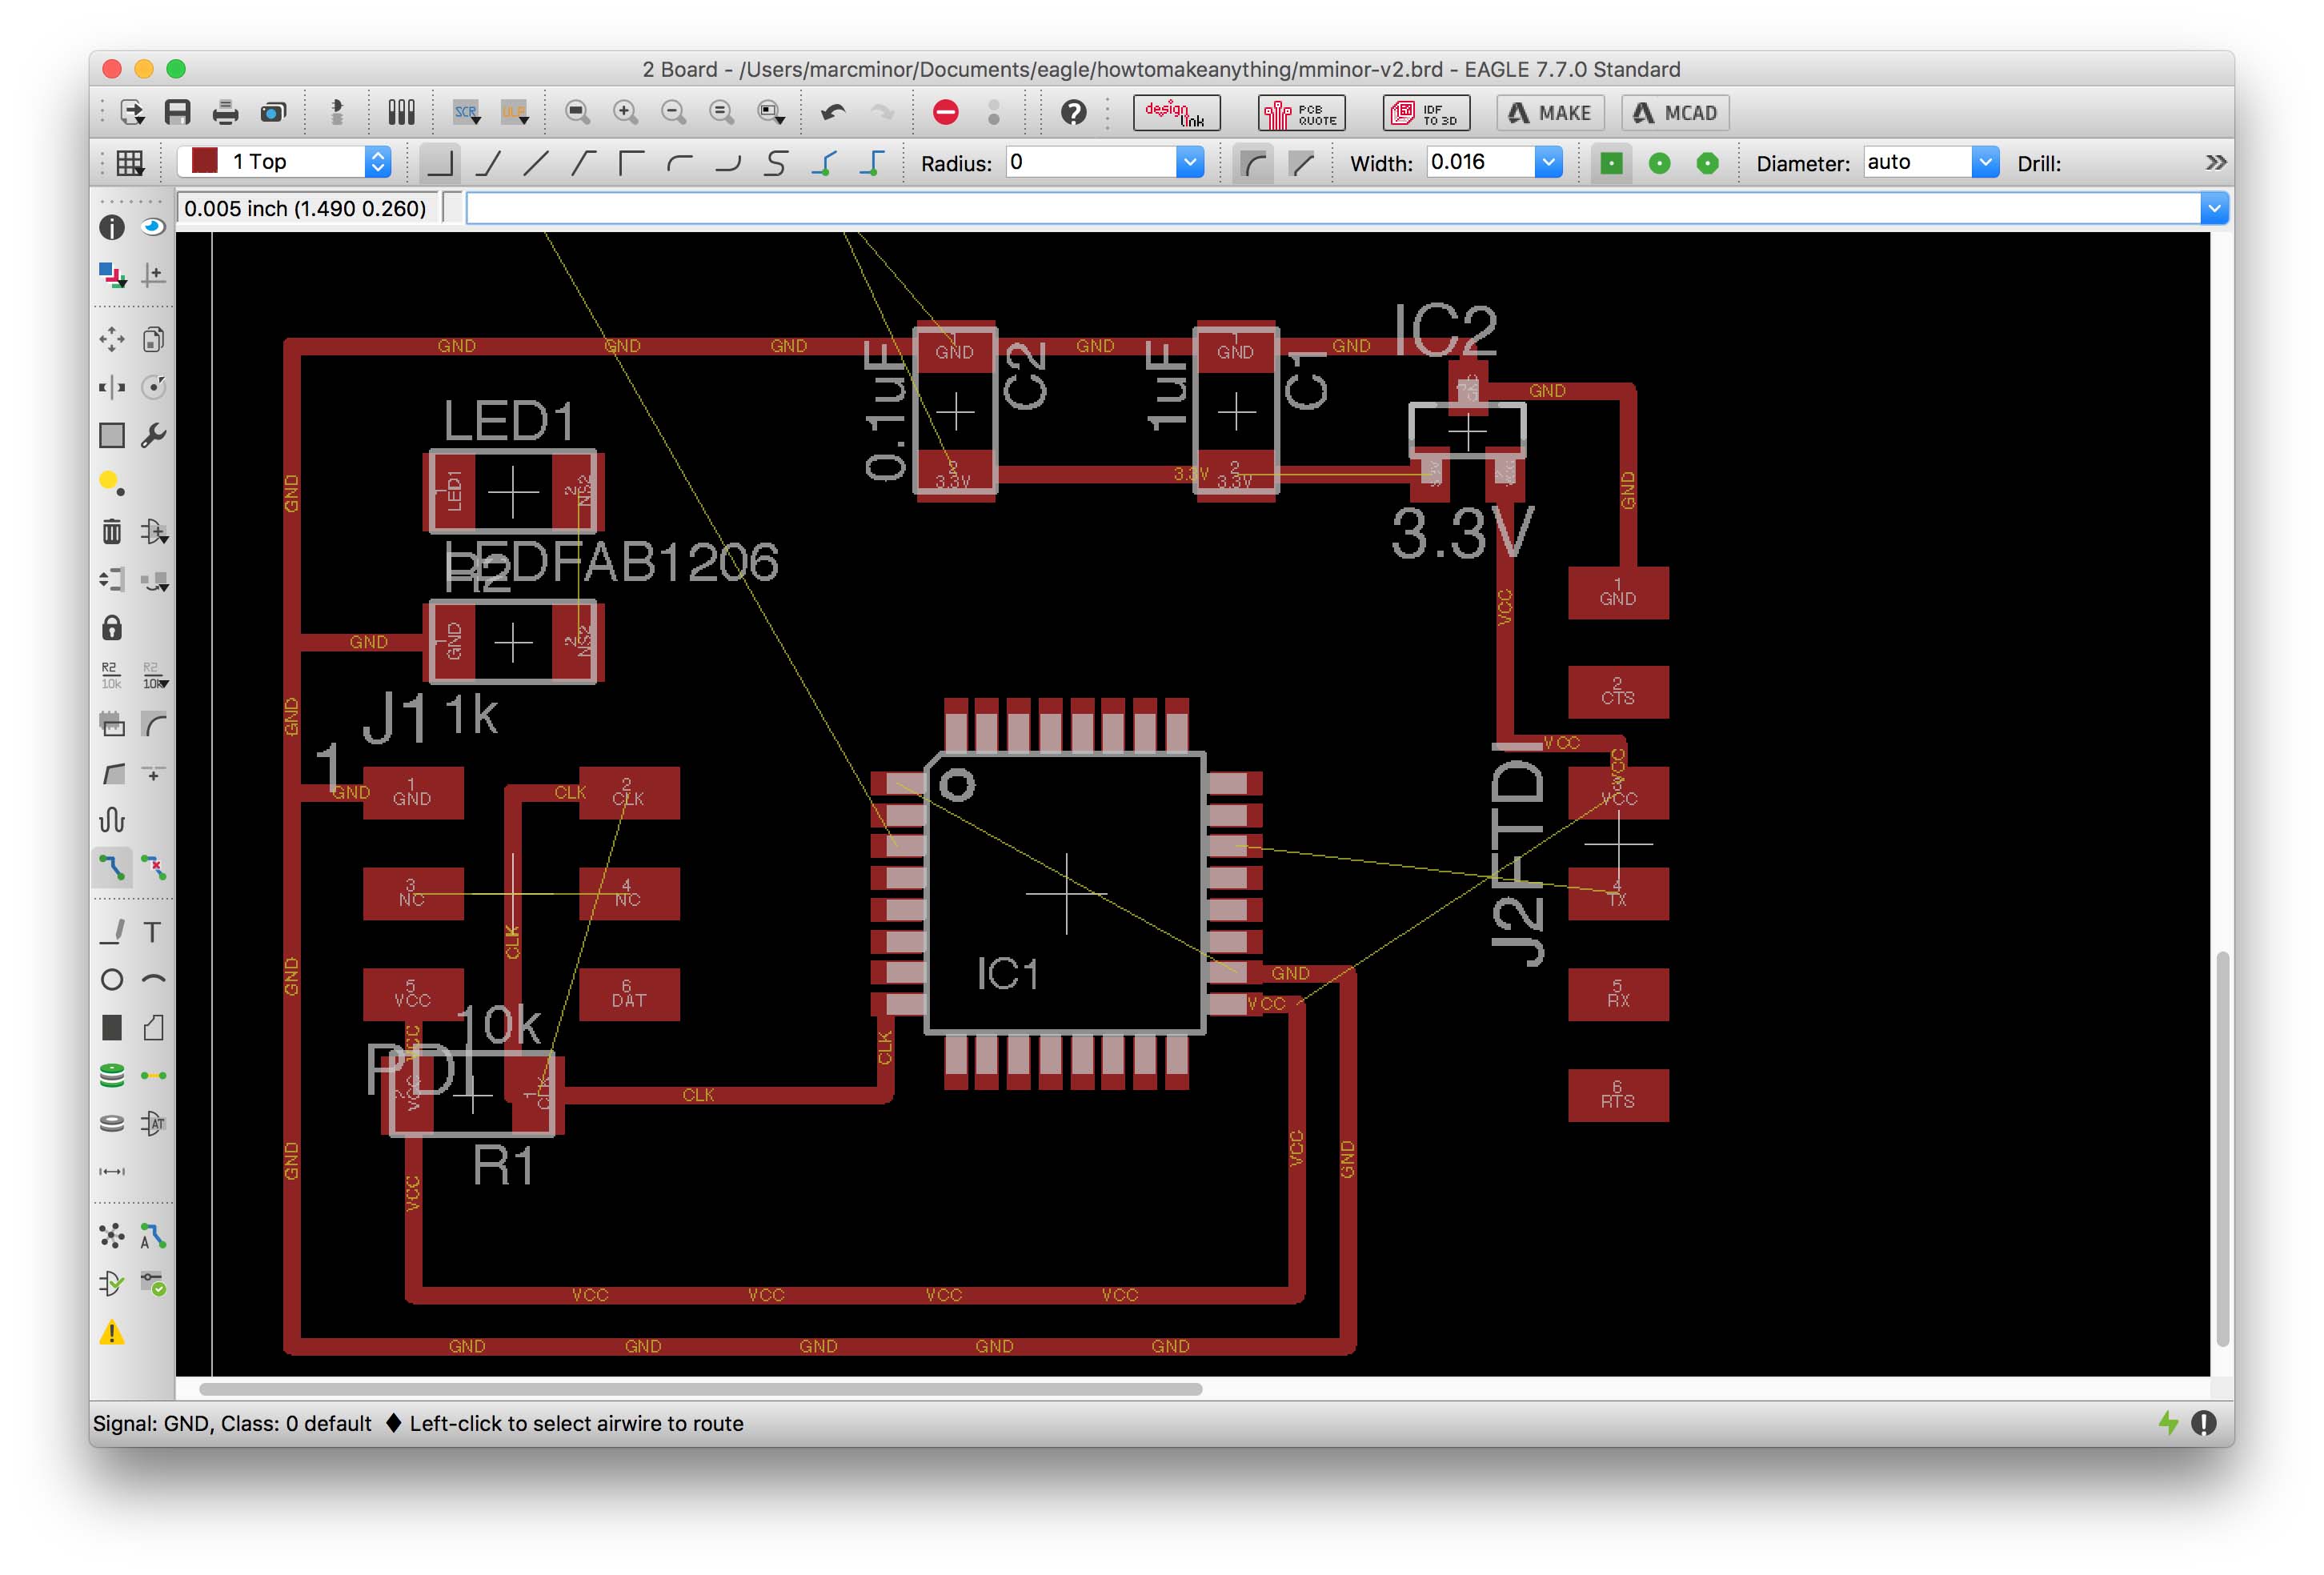Toggle Show eye tool
The image size is (2324, 1575).
pyautogui.click(x=153, y=227)
